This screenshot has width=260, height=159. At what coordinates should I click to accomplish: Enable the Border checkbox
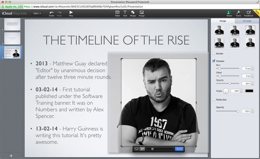coord(214,53)
